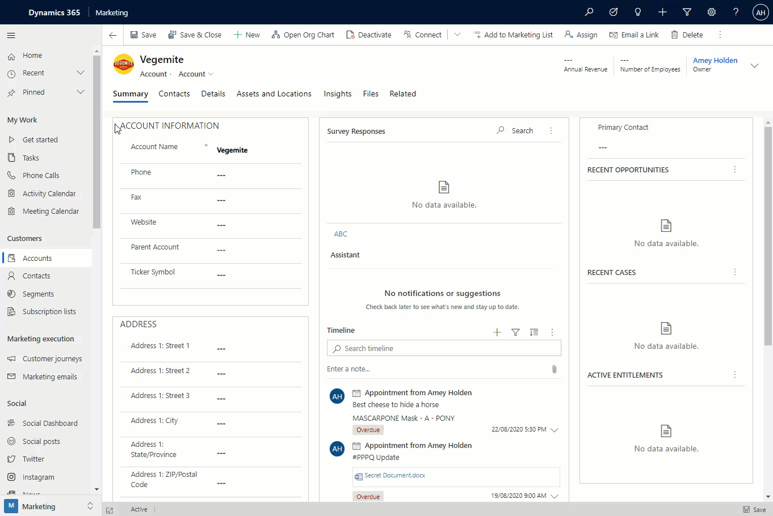The height and width of the screenshot is (516, 773).
Task: Open the Related tab
Action: pyautogui.click(x=402, y=94)
